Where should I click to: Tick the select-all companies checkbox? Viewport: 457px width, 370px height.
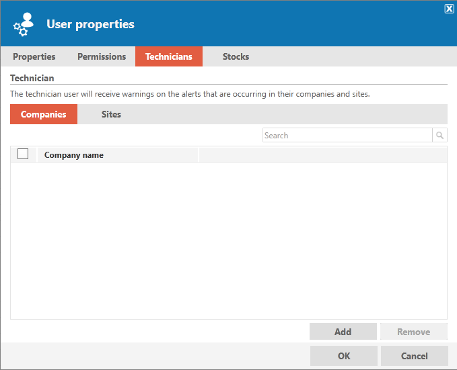(23, 154)
